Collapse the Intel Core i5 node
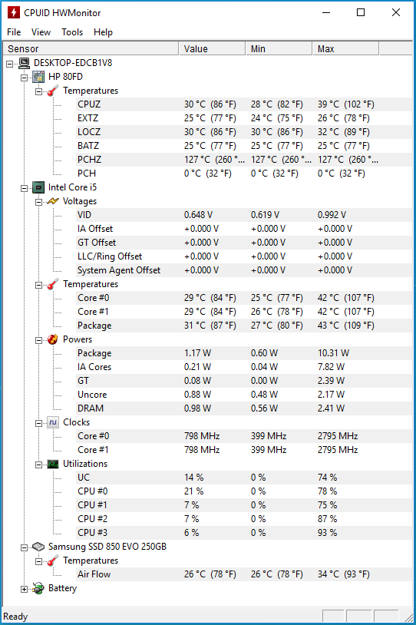Screen dimensions: 416x625 point(25,188)
